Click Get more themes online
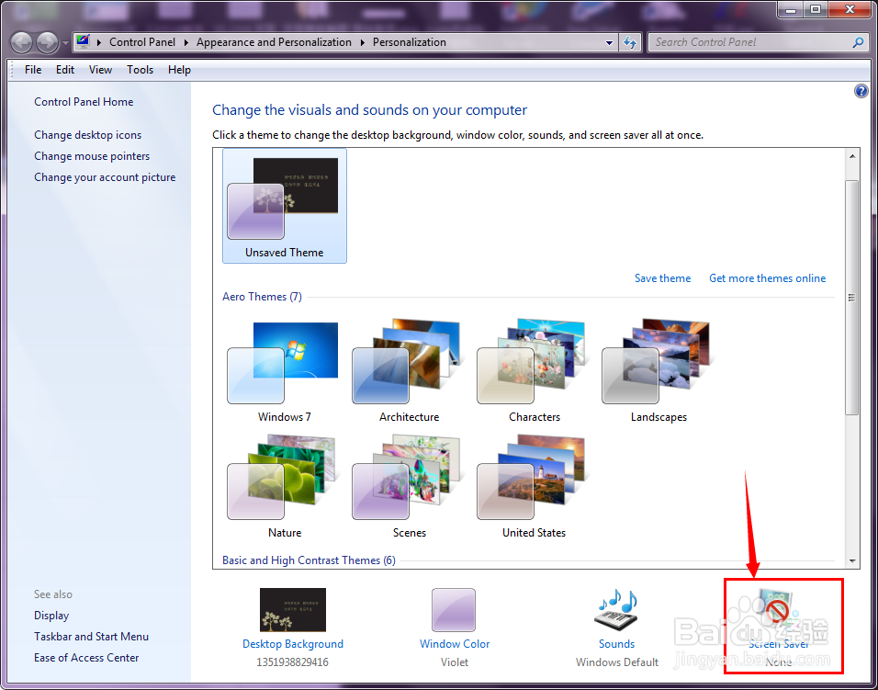This screenshot has height=690, width=878. click(767, 278)
